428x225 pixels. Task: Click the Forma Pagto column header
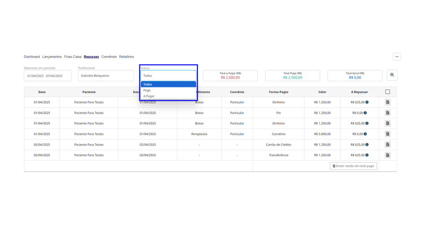click(278, 92)
